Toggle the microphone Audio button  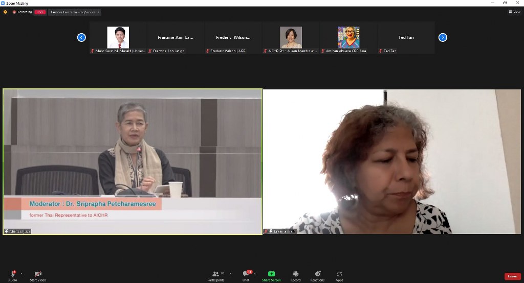pyautogui.click(x=12, y=275)
